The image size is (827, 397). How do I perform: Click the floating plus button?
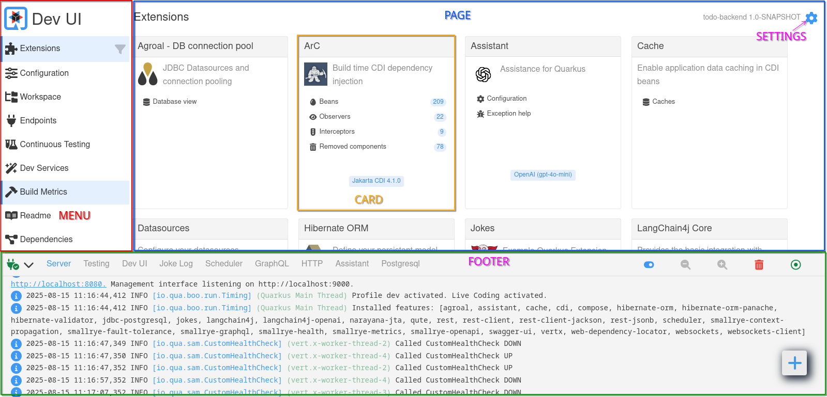point(794,363)
